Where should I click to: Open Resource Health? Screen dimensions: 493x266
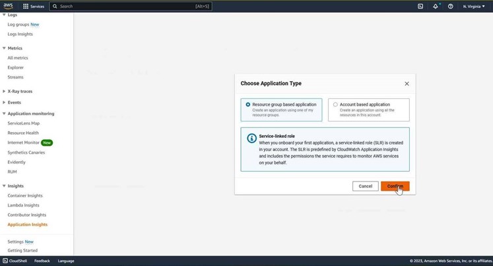point(23,133)
